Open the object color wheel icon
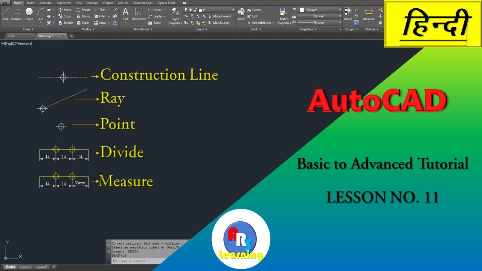 (x=294, y=10)
